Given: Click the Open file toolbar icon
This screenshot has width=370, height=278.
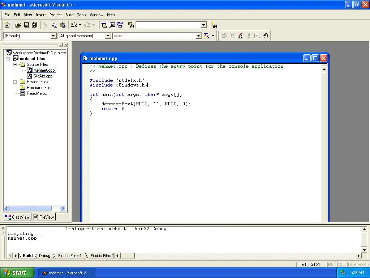Looking at the screenshot, I should click(x=18, y=25).
